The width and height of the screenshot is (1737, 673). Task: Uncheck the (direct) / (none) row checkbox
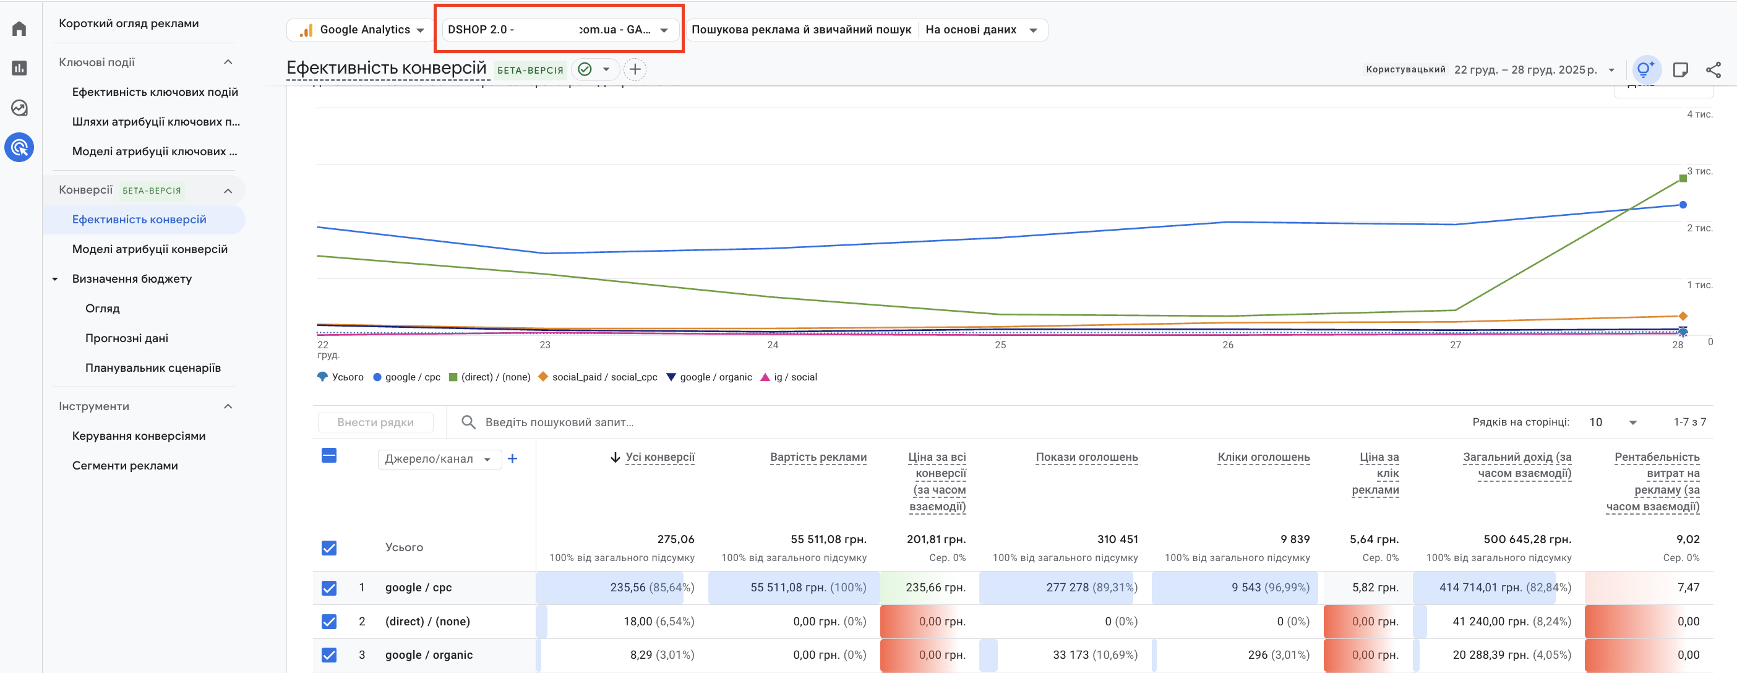329,622
